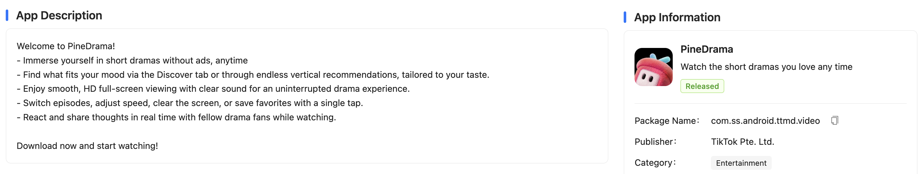Click the line mentioning the Discover tab

(x=253, y=75)
